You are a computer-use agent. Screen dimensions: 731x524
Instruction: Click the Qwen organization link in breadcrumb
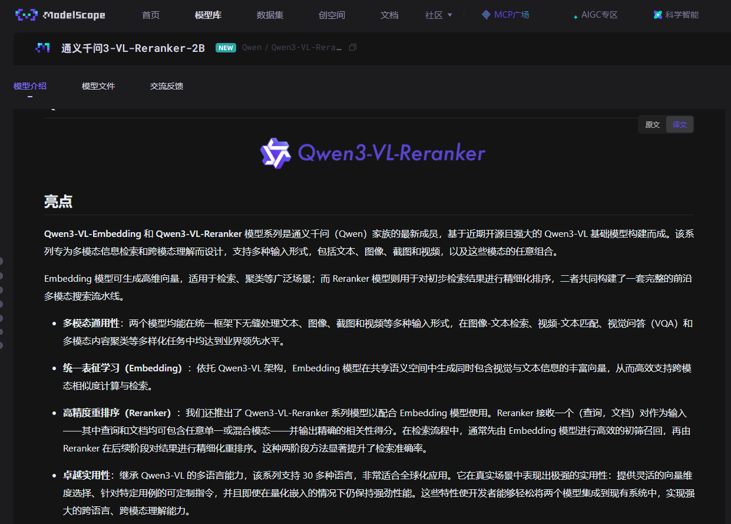point(252,48)
